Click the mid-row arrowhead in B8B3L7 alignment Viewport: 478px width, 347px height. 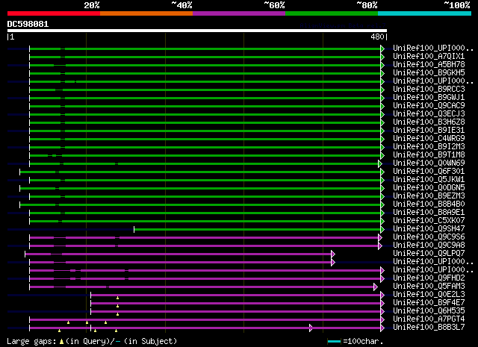click(x=311, y=328)
